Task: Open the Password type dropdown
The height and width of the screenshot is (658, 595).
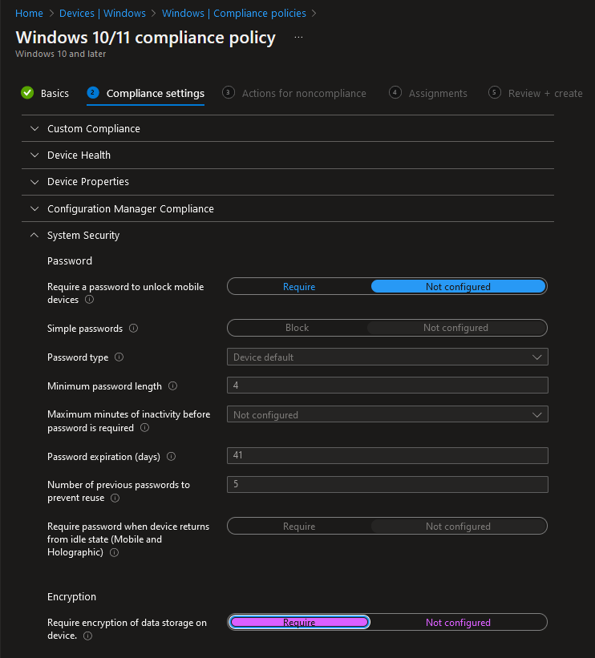Action: click(387, 357)
